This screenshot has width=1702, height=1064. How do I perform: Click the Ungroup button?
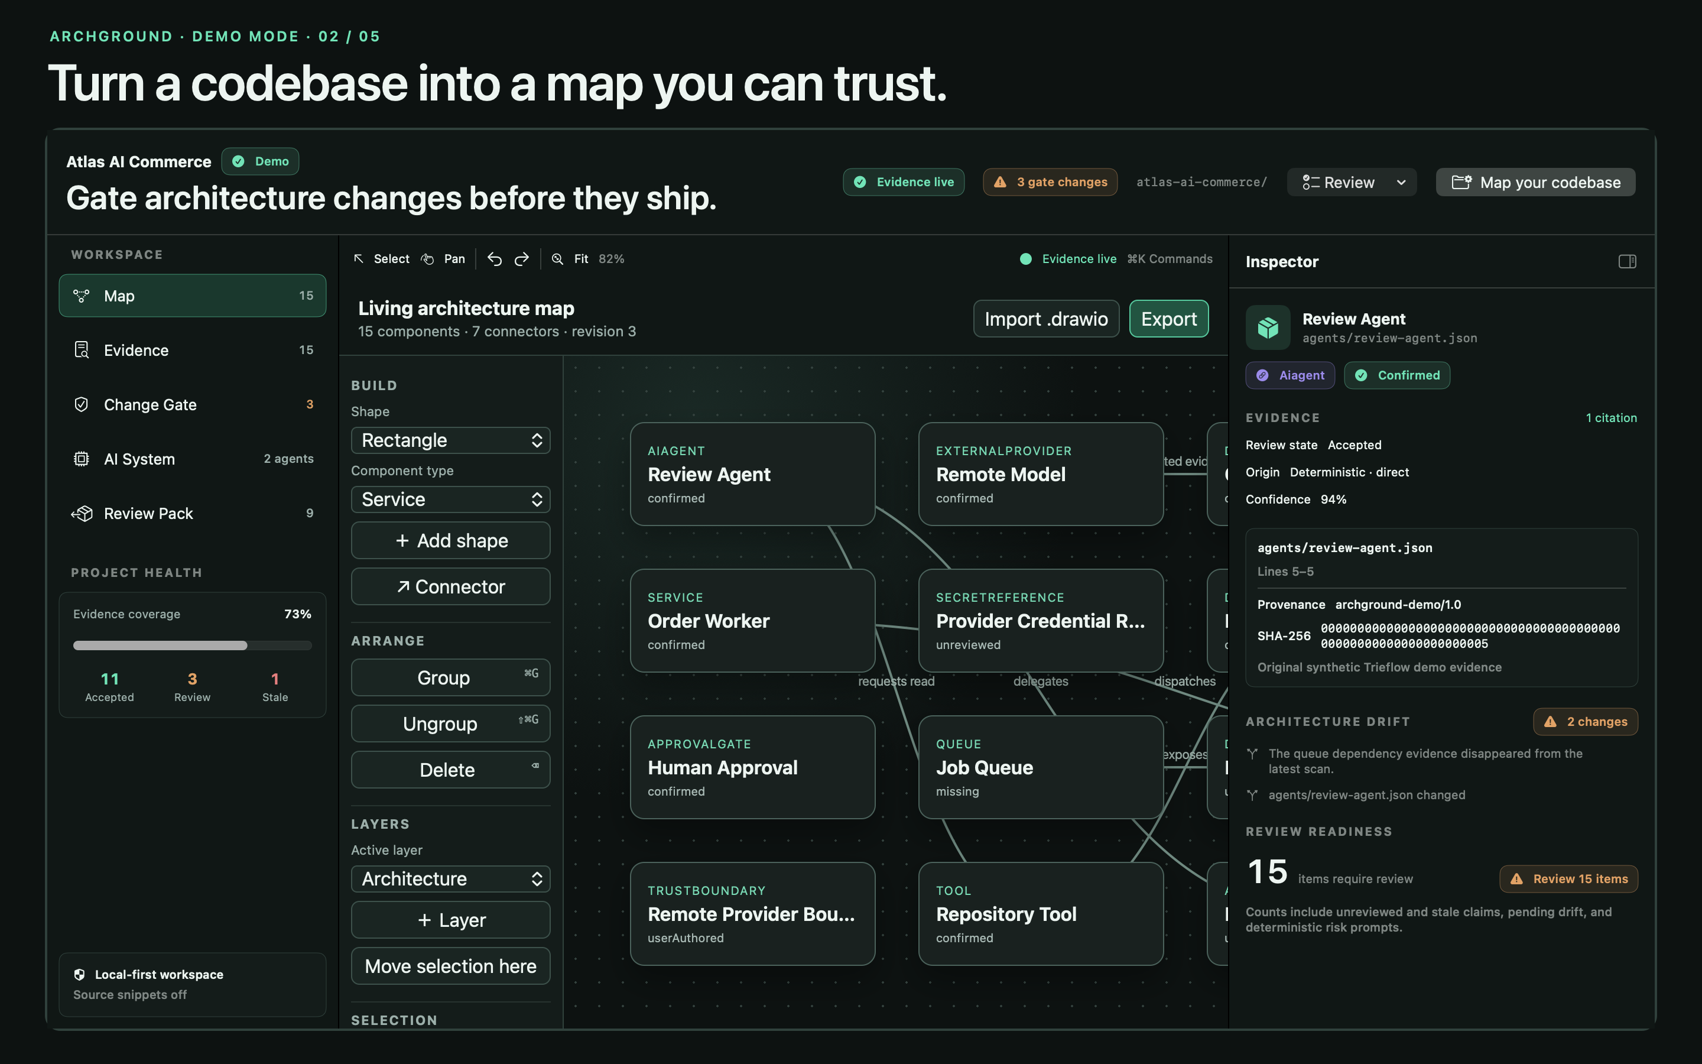(450, 724)
